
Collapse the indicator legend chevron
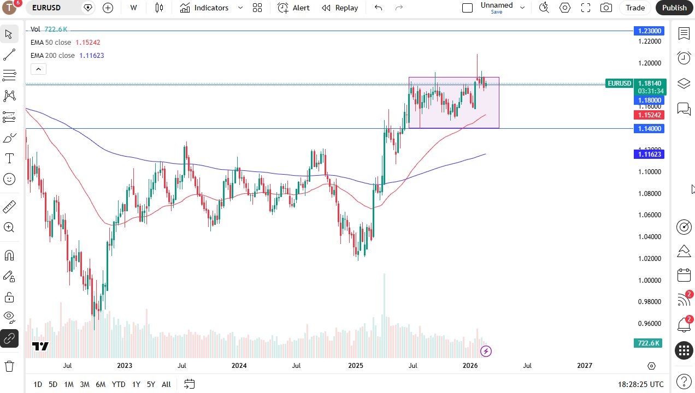click(38, 69)
